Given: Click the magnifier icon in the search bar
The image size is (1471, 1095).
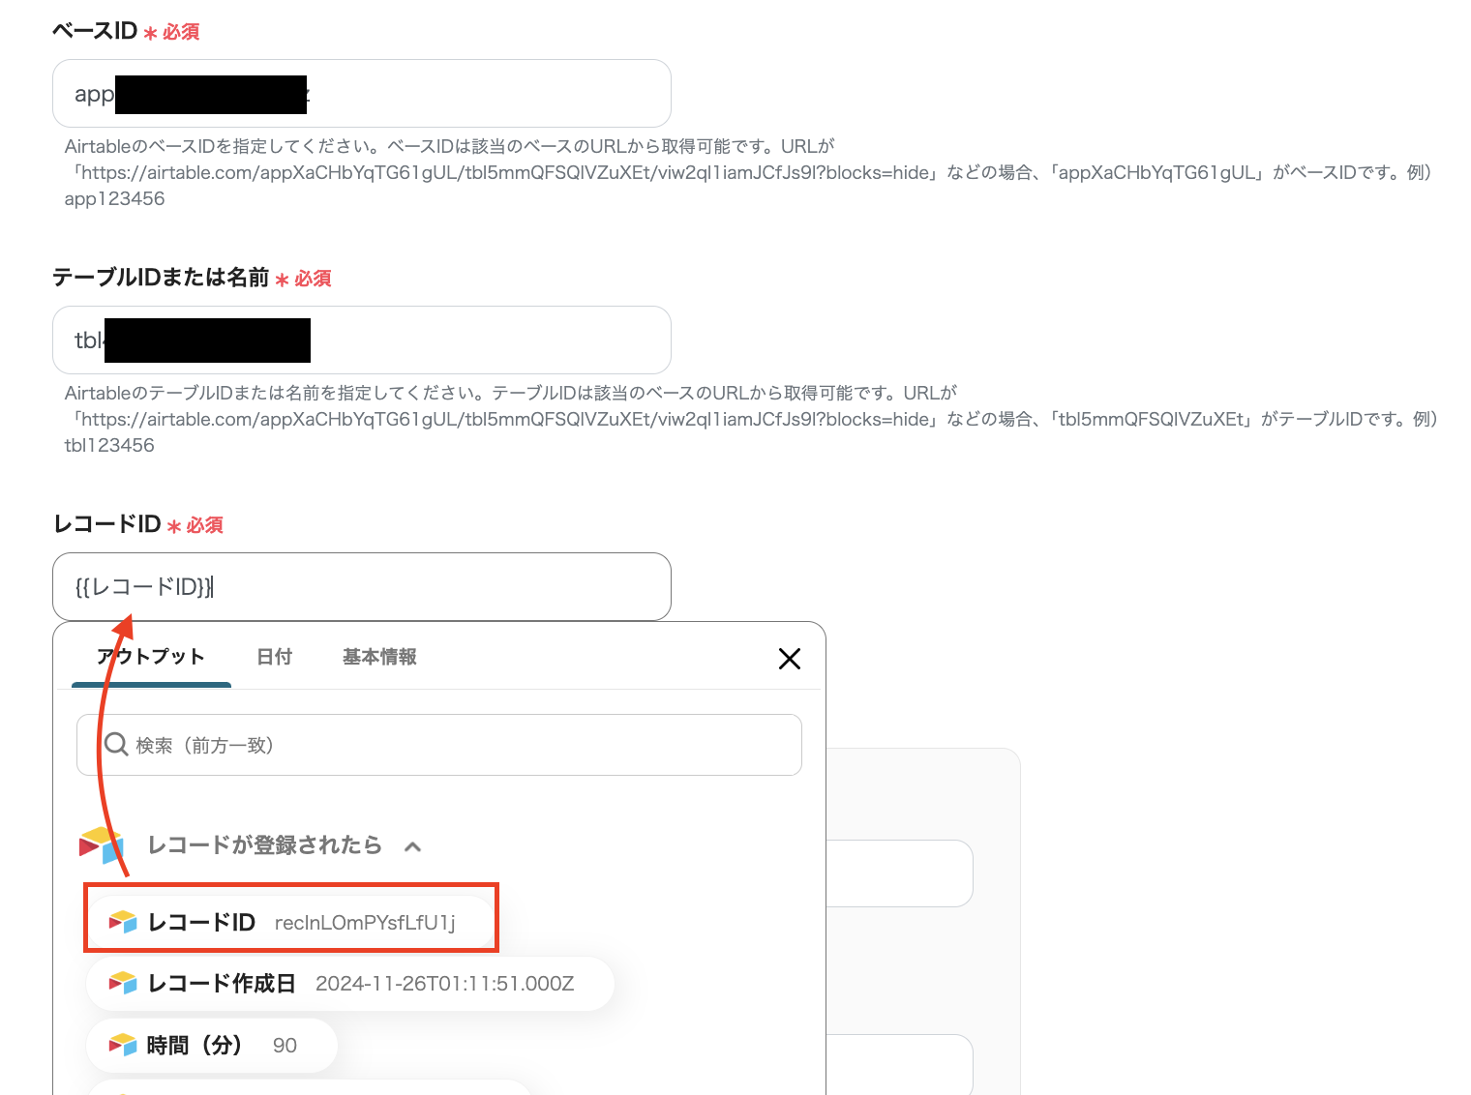Looking at the screenshot, I should 116,745.
